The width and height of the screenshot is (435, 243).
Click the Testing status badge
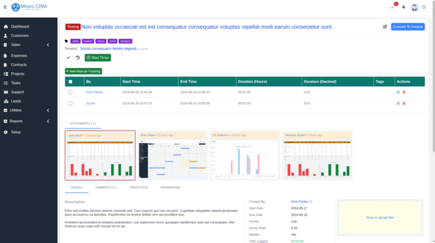73,27
